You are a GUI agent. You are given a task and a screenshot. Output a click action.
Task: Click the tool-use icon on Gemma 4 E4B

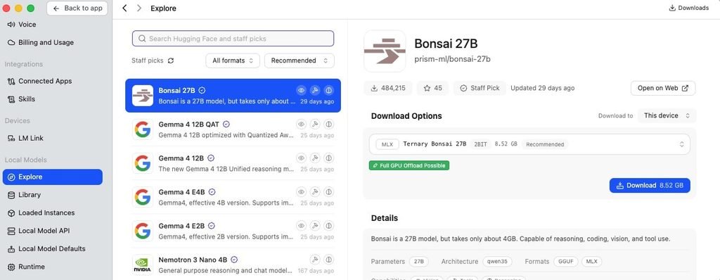point(315,192)
